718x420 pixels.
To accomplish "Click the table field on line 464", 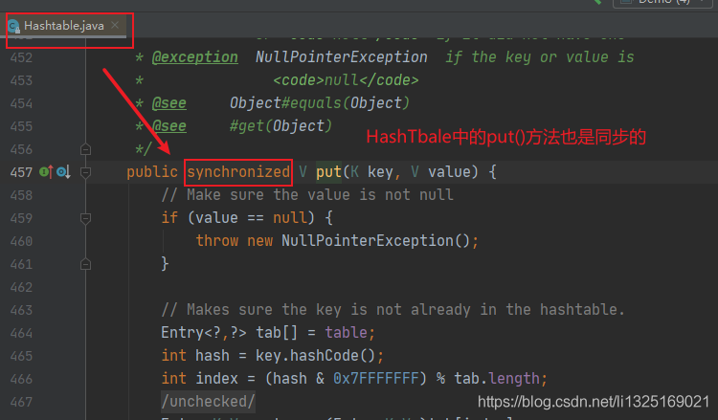I will [347, 333].
